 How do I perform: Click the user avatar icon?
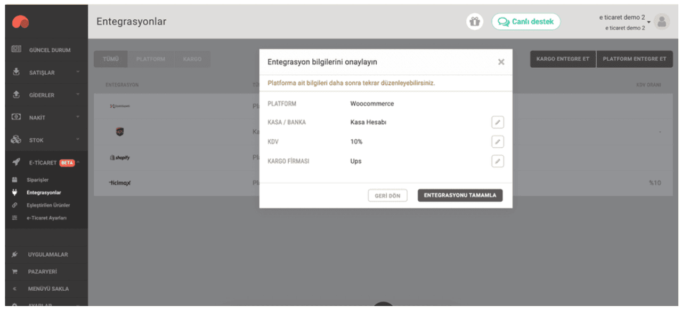(662, 22)
